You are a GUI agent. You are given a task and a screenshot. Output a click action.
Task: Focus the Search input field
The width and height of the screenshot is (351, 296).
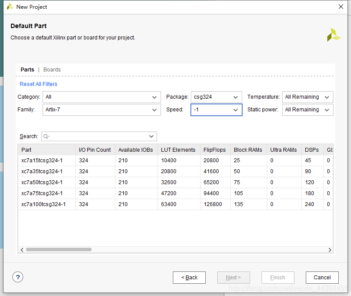point(99,136)
